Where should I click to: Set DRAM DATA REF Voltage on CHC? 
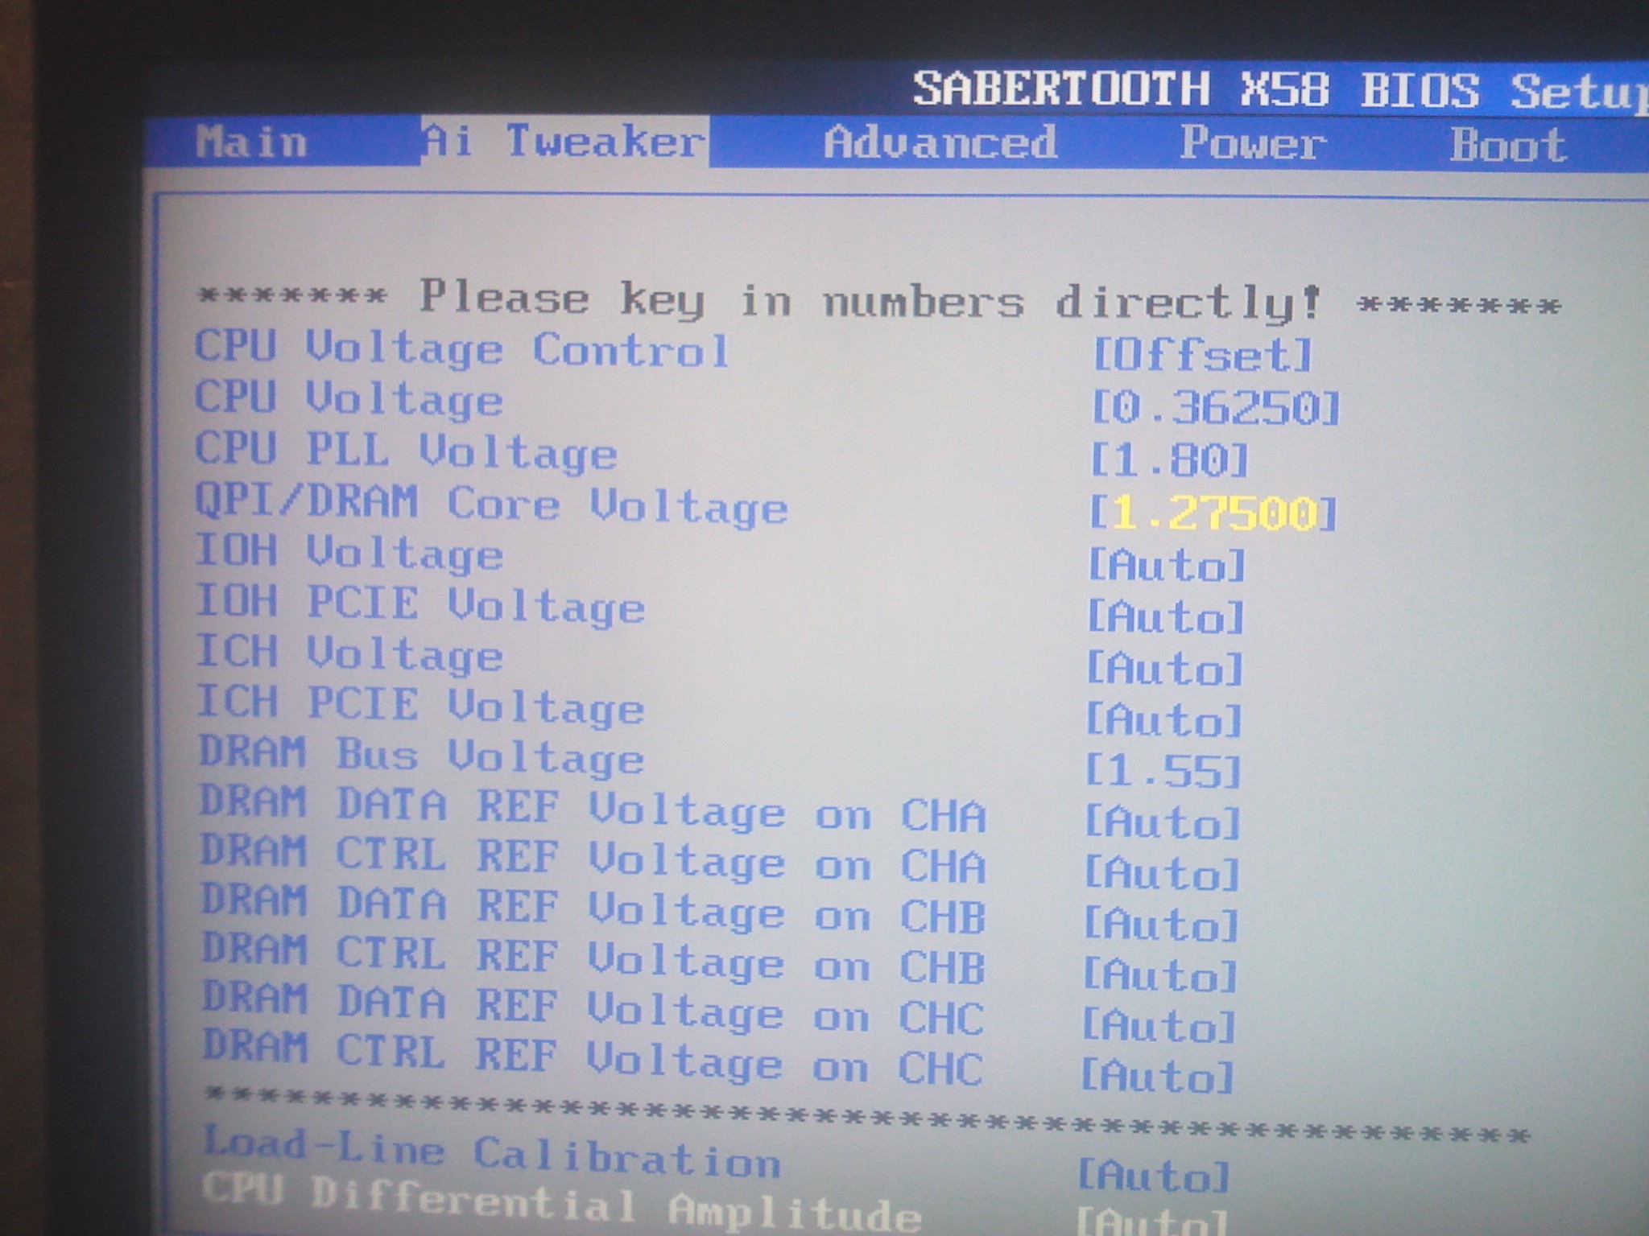[x=1158, y=1026]
